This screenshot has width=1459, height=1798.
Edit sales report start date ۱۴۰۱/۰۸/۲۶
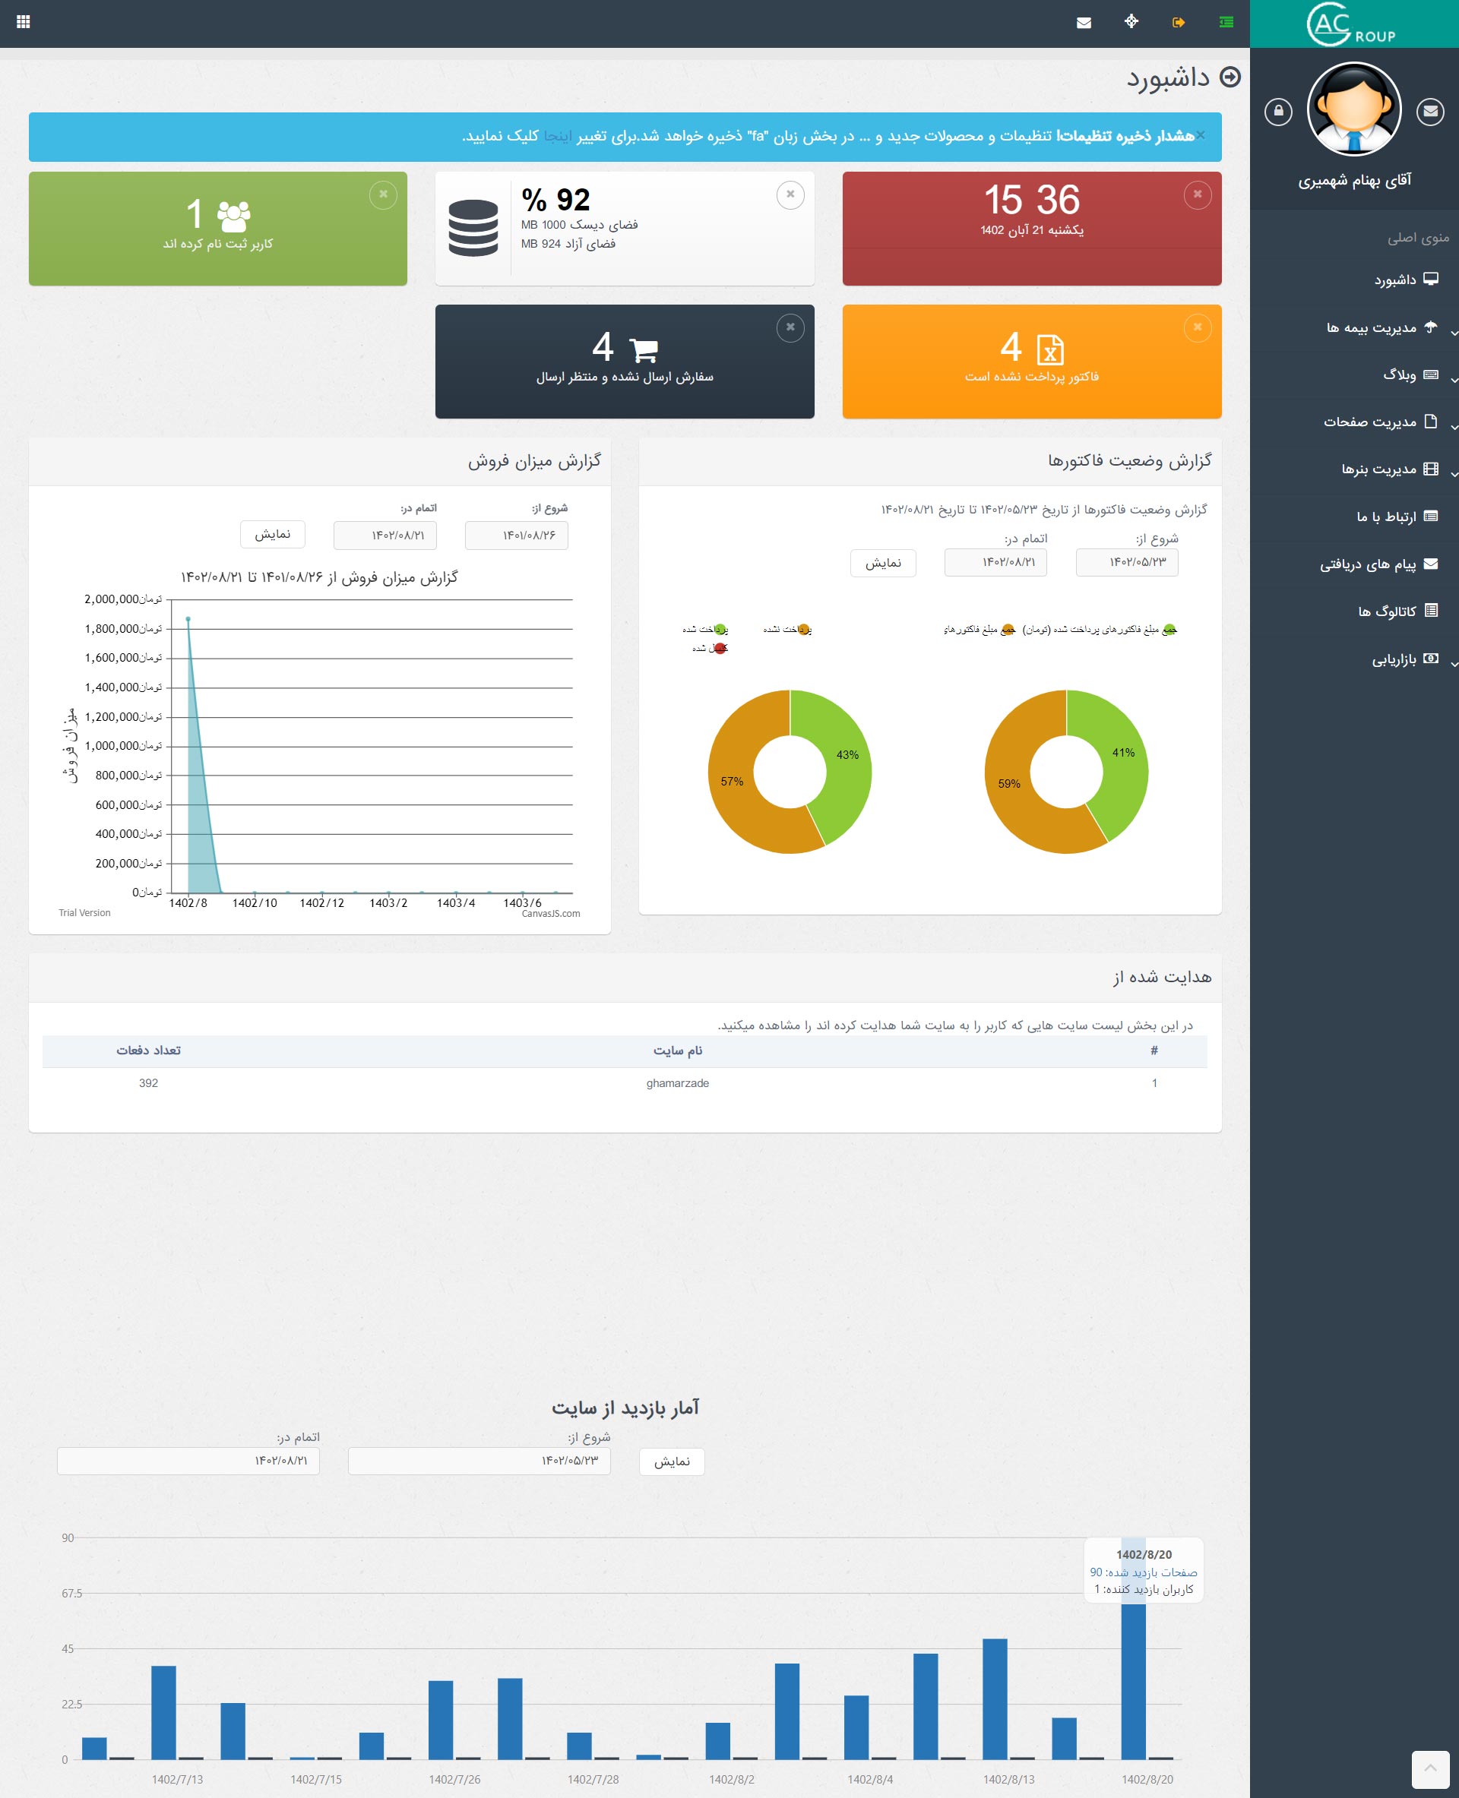[x=516, y=536]
